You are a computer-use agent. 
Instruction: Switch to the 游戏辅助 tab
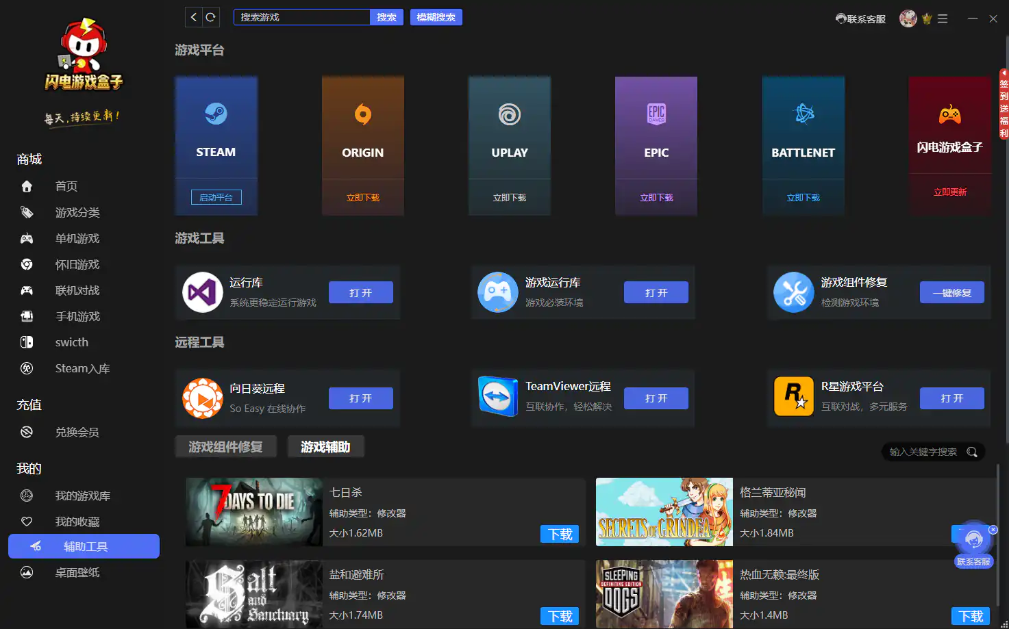[325, 447]
